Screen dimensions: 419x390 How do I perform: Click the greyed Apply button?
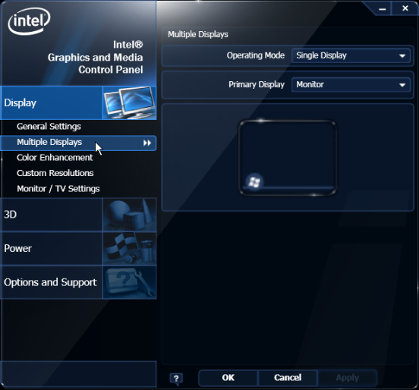coord(348,378)
